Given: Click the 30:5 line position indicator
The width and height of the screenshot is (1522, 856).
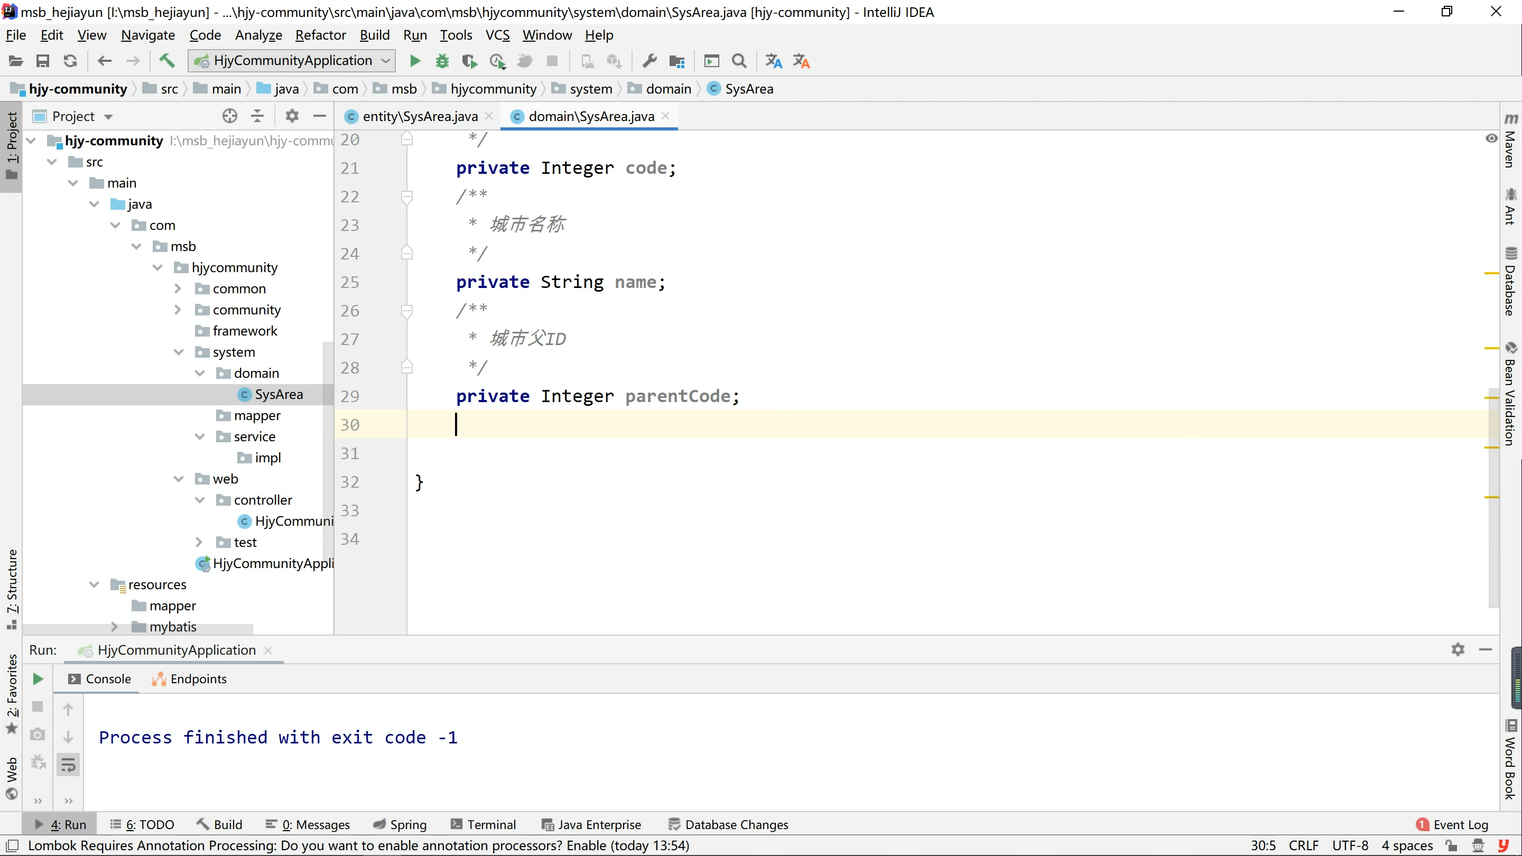Looking at the screenshot, I should coord(1263,845).
